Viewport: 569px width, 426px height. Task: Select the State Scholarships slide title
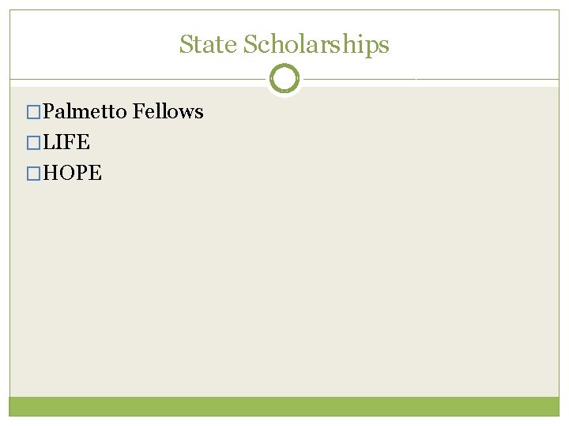tap(284, 44)
